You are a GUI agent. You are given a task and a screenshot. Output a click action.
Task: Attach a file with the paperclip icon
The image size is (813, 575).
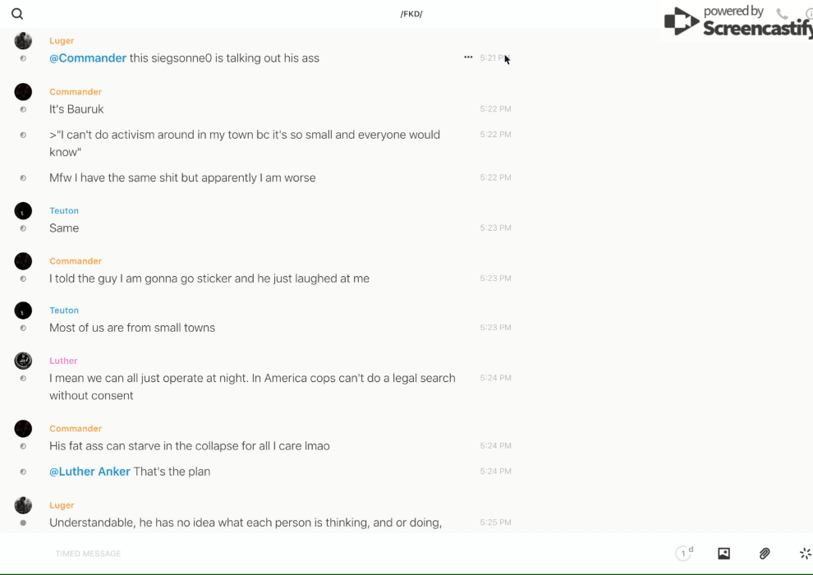click(x=765, y=554)
